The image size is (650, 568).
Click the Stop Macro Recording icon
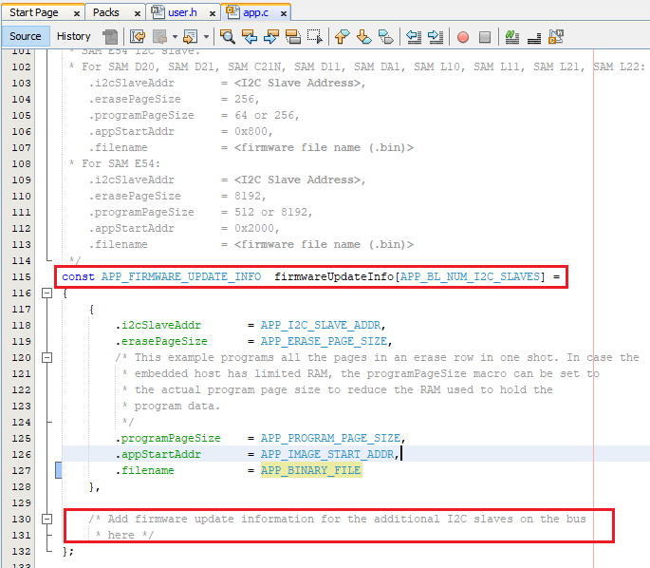485,37
